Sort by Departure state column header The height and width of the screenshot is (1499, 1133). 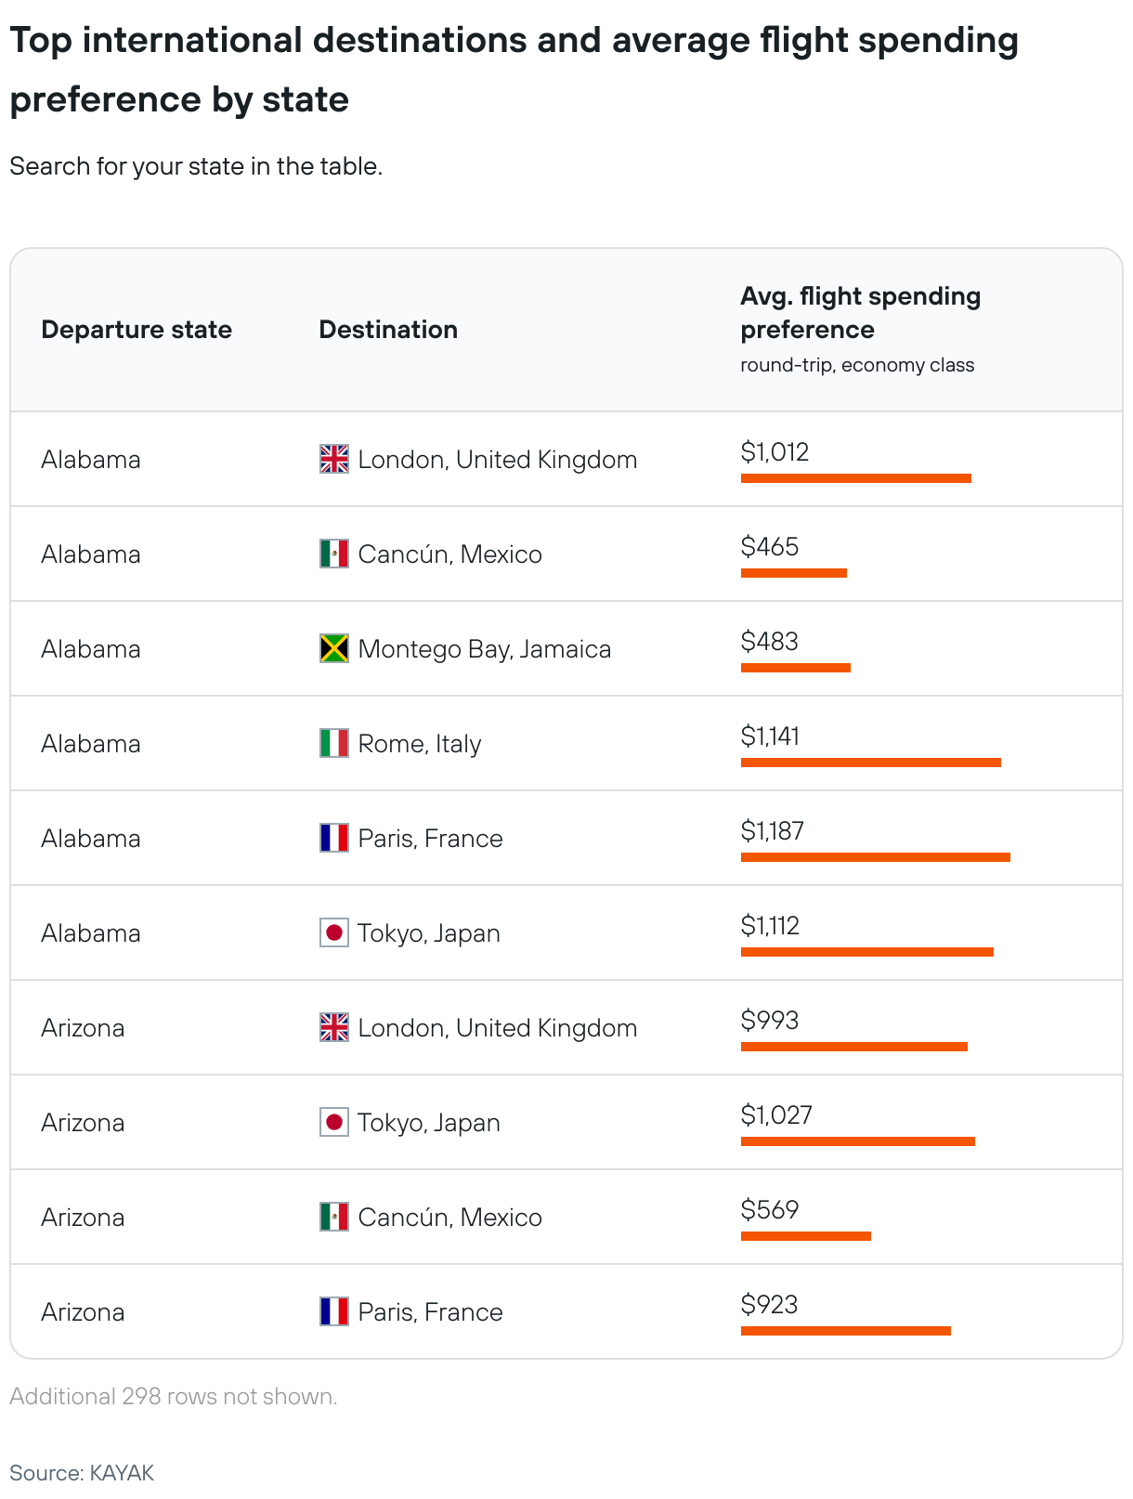click(137, 330)
